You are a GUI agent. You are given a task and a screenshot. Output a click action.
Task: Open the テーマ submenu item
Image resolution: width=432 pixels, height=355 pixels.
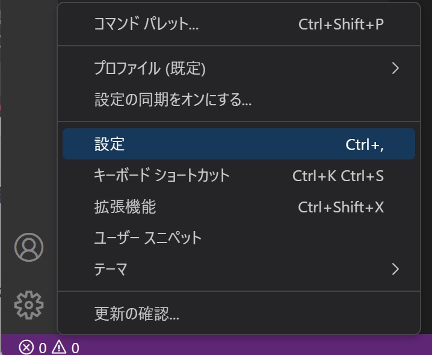[x=239, y=269]
